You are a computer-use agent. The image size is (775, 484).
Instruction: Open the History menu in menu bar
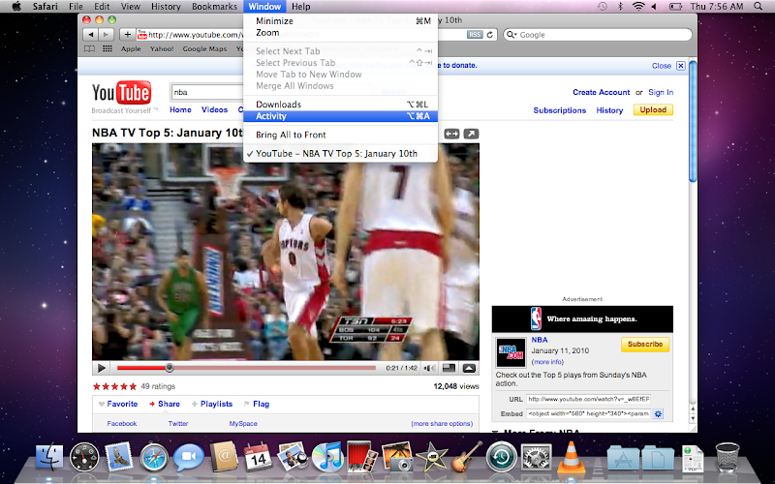coord(166,7)
